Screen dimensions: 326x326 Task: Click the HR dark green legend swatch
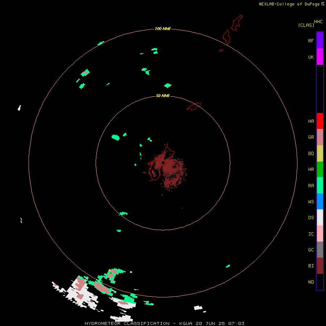tap(320, 170)
